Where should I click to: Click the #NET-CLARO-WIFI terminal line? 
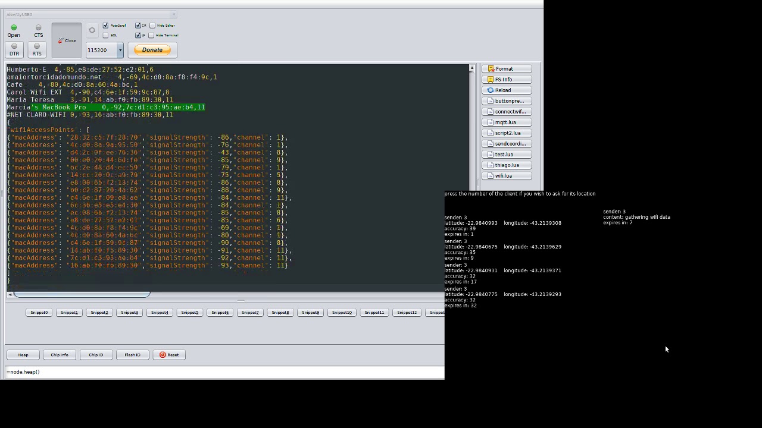(90, 115)
